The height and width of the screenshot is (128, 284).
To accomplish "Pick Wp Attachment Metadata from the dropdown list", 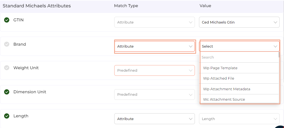I will 227,89.
